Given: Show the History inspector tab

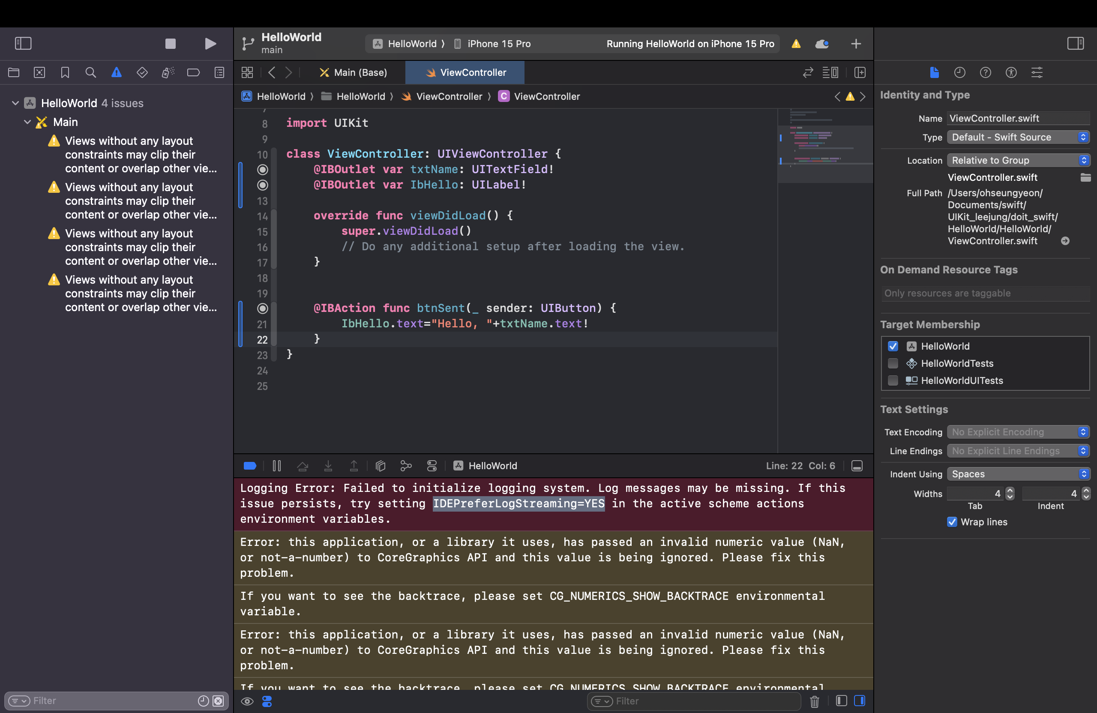Looking at the screenshot, I should (x=959, y=72).
